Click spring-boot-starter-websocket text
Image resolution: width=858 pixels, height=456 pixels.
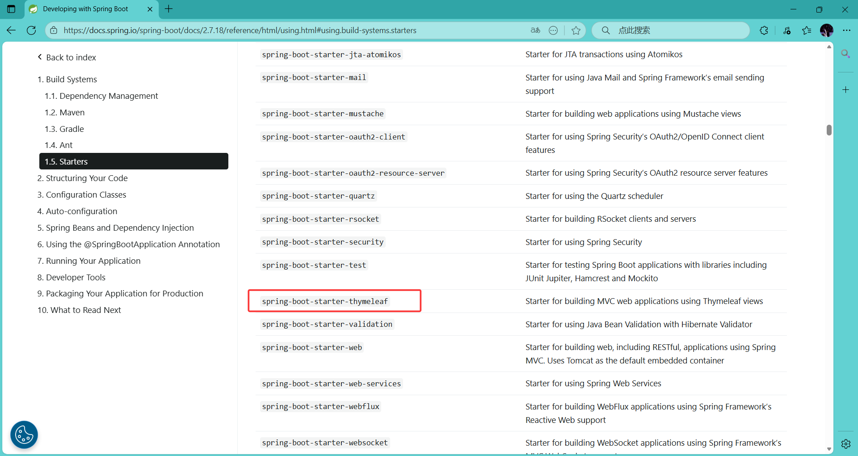coord(325,443)
